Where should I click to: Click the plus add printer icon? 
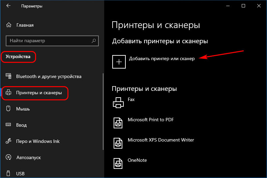[x=119, y=62]
